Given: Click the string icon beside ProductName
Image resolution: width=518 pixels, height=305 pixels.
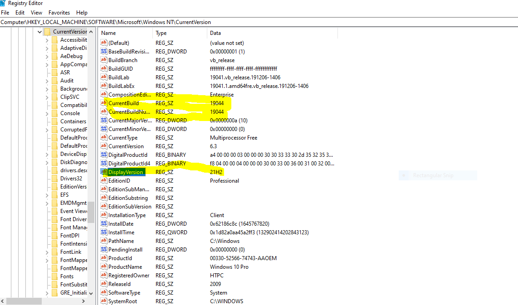Looking at the screenshot, I should [x=103, y=266].
